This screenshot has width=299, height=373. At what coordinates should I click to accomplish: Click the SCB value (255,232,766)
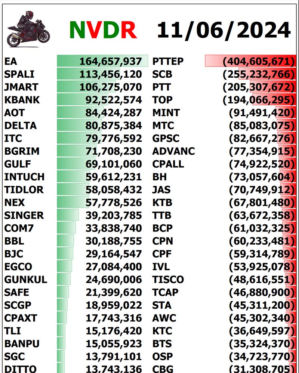[x=259, y=74]
